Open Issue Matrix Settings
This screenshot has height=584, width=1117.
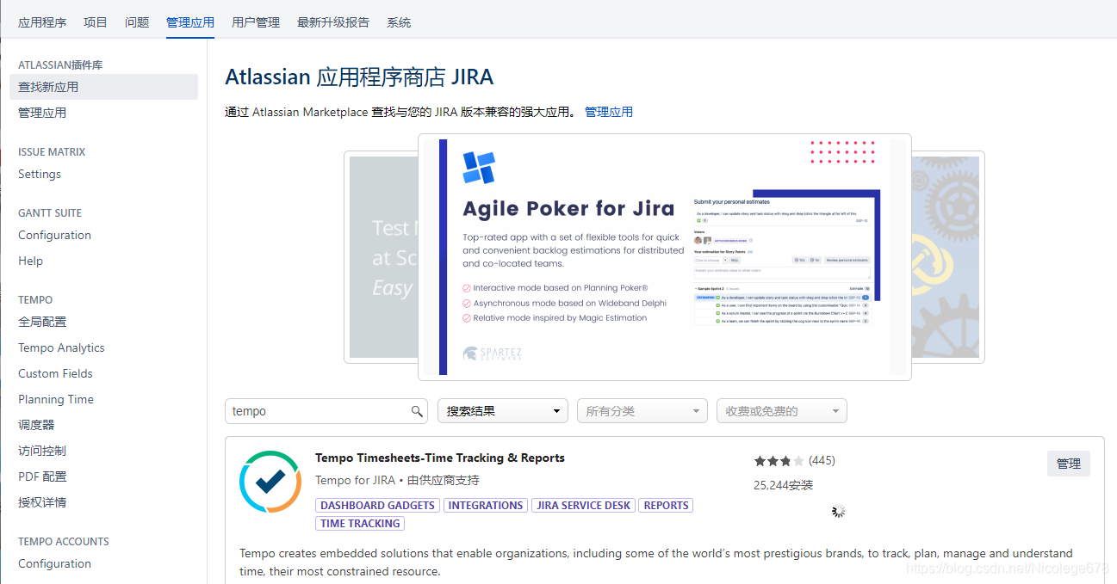pos(40,174)
